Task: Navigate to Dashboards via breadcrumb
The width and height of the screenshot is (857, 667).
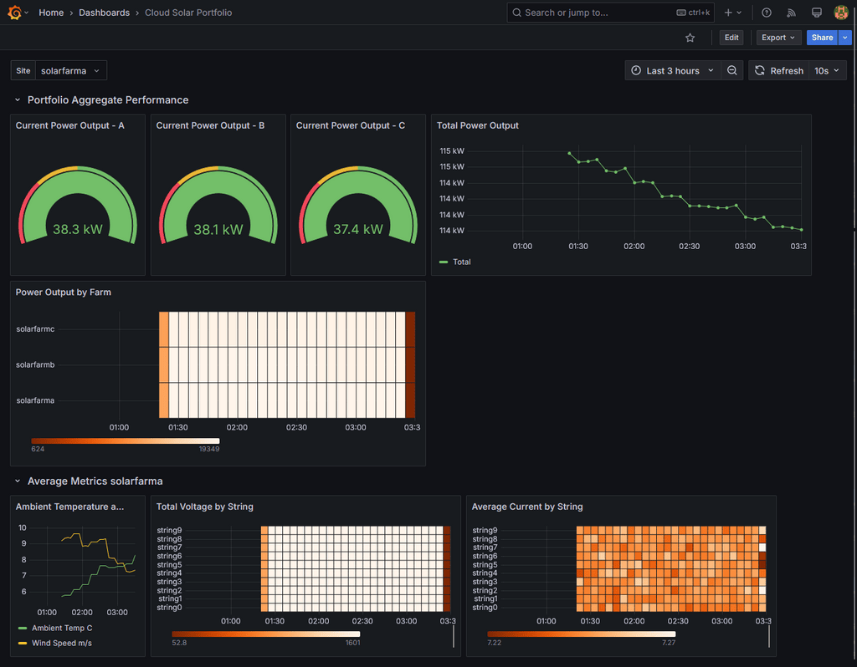Action: click(x=104, y=13)
